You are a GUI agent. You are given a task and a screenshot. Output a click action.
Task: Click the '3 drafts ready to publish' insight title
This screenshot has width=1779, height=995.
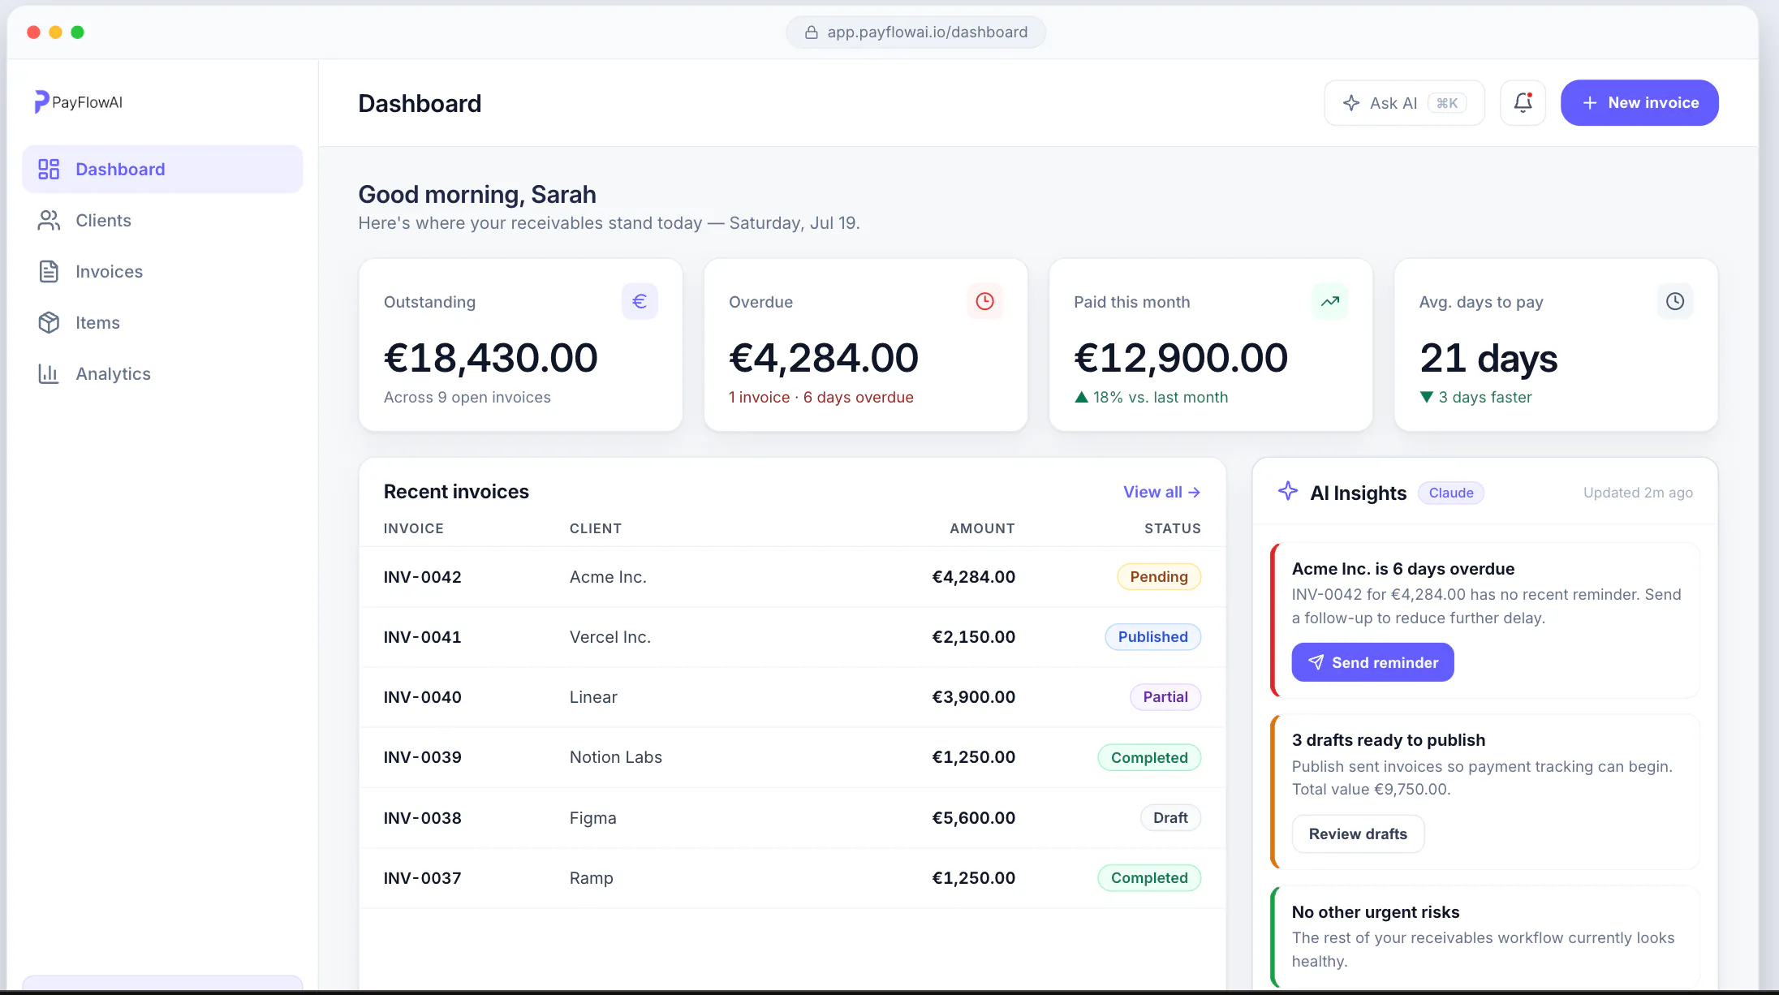(1389, 740)
